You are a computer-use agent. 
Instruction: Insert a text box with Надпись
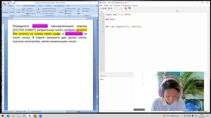pos(61,10)
